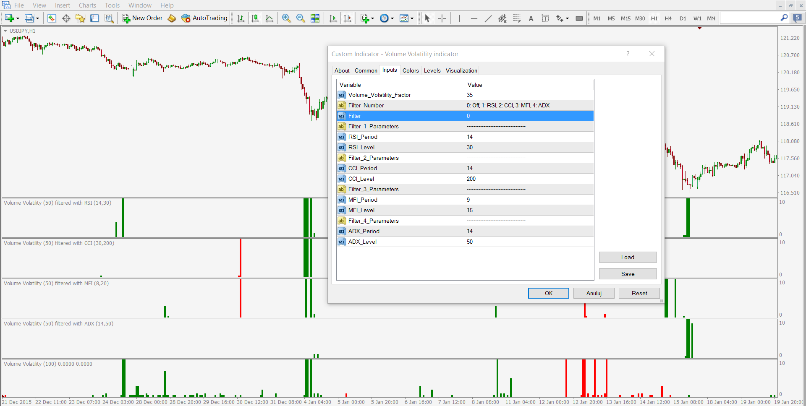Expand the new chart dropdown arrow
Image resolution: width=806 pixels, height=406 pixels.
pyautogui.click(x=18, y=18)
